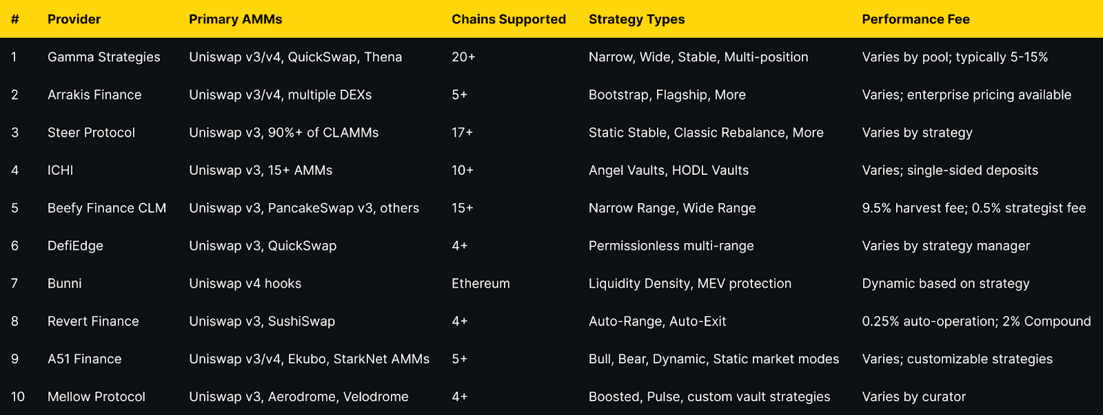
Task: Select Arrakis Finance in the provider list
Action: 94,95
